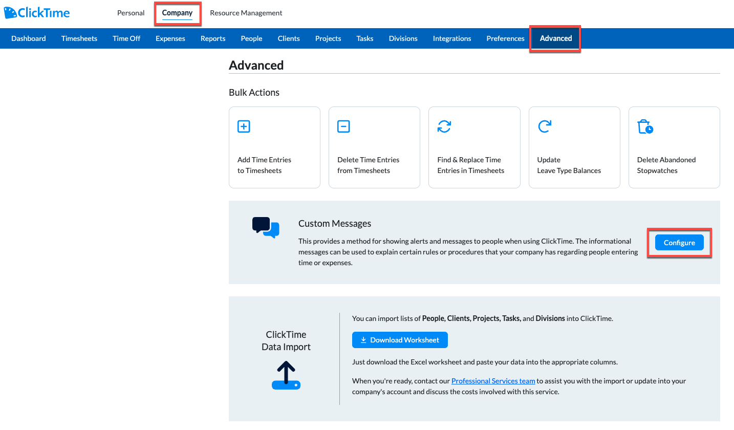Open Update Leave Type Balances

[574, 147]
